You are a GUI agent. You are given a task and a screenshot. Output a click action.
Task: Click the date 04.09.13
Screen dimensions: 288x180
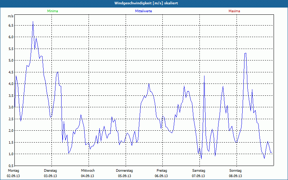pos(87,176)
